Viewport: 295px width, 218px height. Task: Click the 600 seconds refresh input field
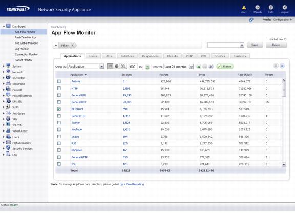tap(133, 67)
